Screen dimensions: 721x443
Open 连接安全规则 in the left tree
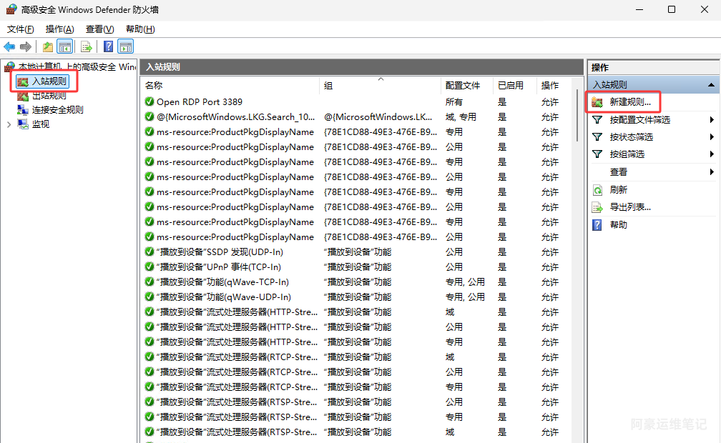pos(57,110)
